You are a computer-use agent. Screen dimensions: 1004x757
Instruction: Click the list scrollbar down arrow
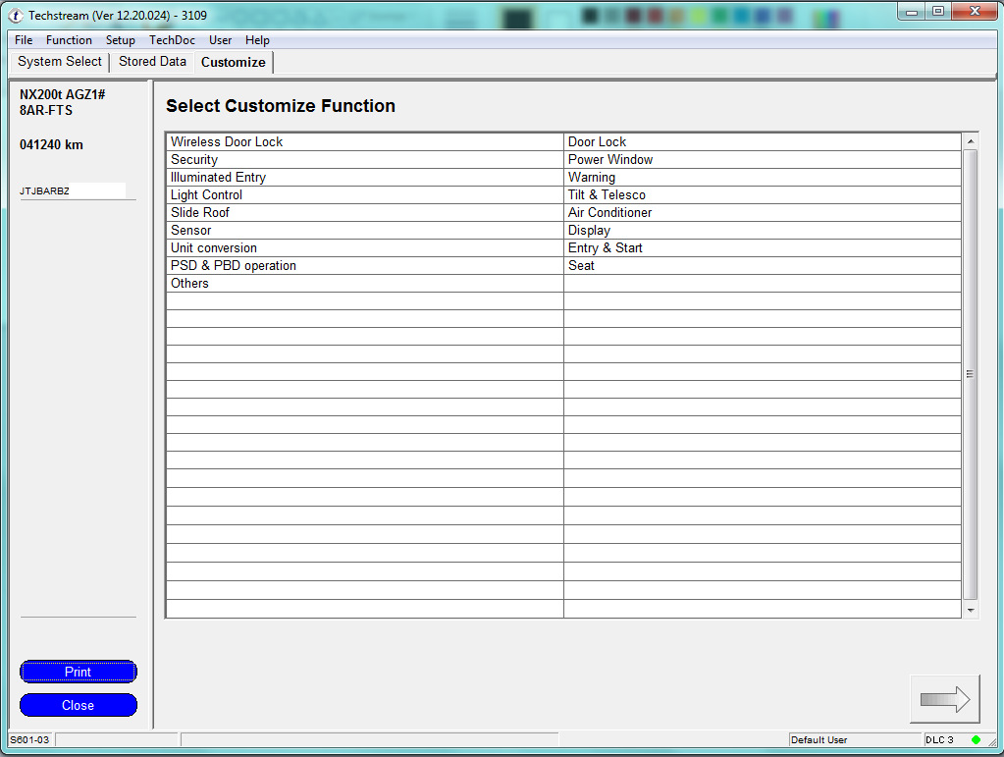click(x=971, y=611)
